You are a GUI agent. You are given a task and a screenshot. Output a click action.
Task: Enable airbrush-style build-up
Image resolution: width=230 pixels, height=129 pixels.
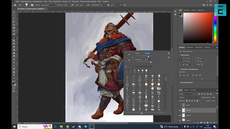click(88, 5)
